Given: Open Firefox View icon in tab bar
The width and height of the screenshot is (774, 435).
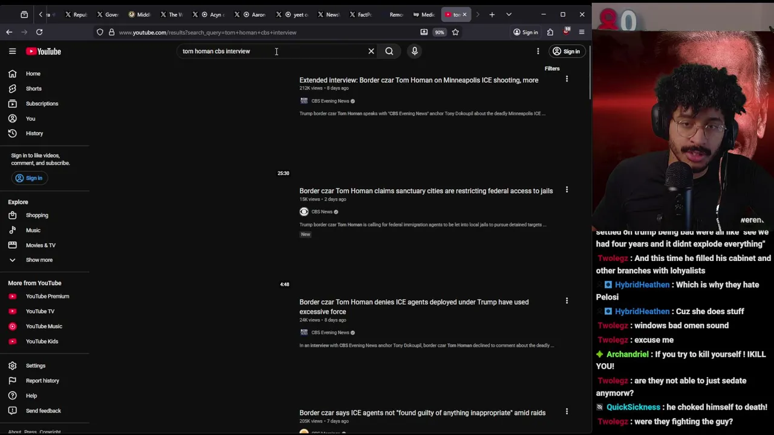Looking at the screenshot, I should 24,14.
